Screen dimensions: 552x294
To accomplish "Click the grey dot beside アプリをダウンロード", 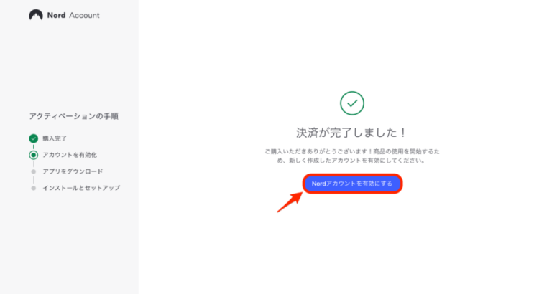I will 34,171.
